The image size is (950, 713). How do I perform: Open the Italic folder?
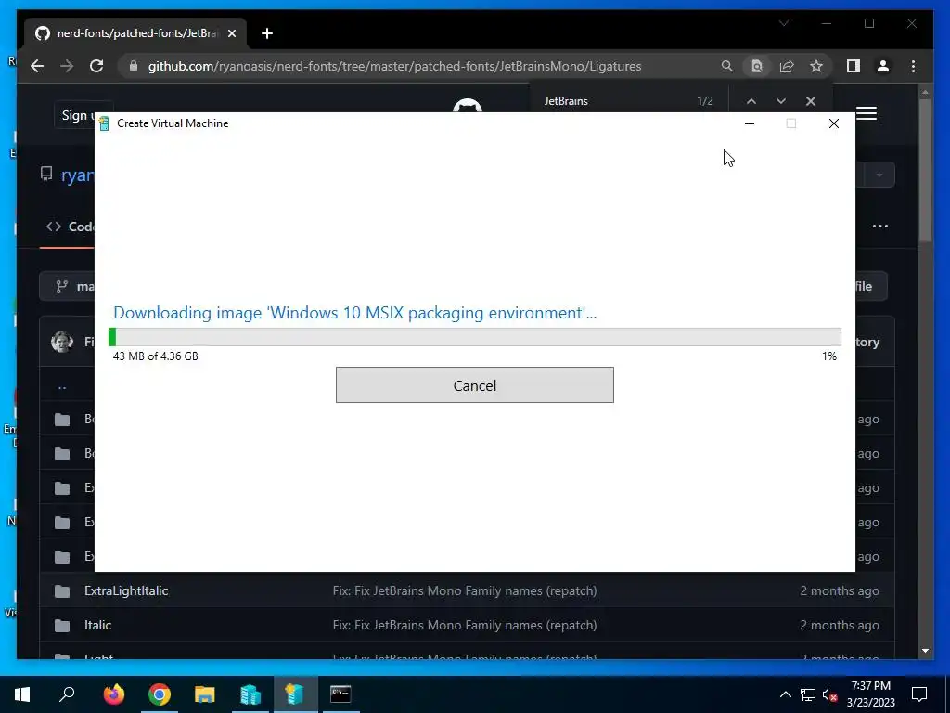coord(97,625)
